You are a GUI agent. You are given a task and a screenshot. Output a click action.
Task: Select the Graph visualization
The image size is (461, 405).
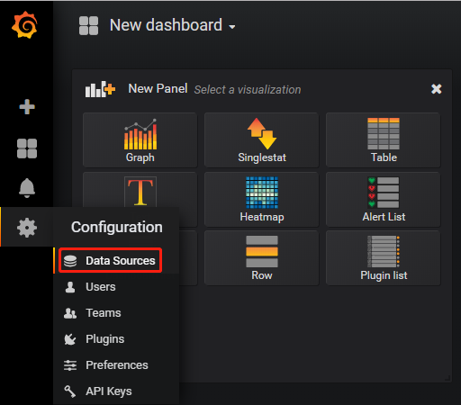[140, 140]
